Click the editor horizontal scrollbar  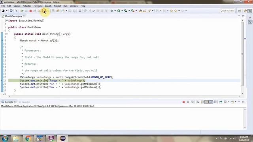tap(124, 96)
